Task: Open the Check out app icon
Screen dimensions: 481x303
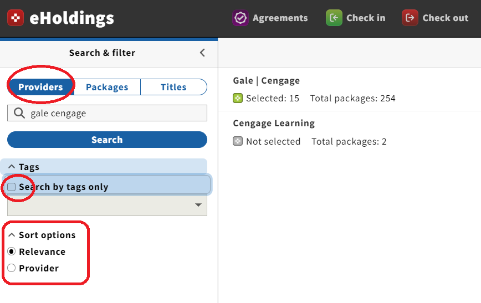Action: click(x=410, y=18)
